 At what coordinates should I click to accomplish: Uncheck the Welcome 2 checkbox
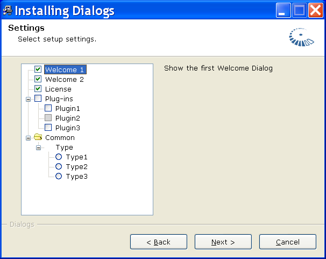[x=38, y=79]
